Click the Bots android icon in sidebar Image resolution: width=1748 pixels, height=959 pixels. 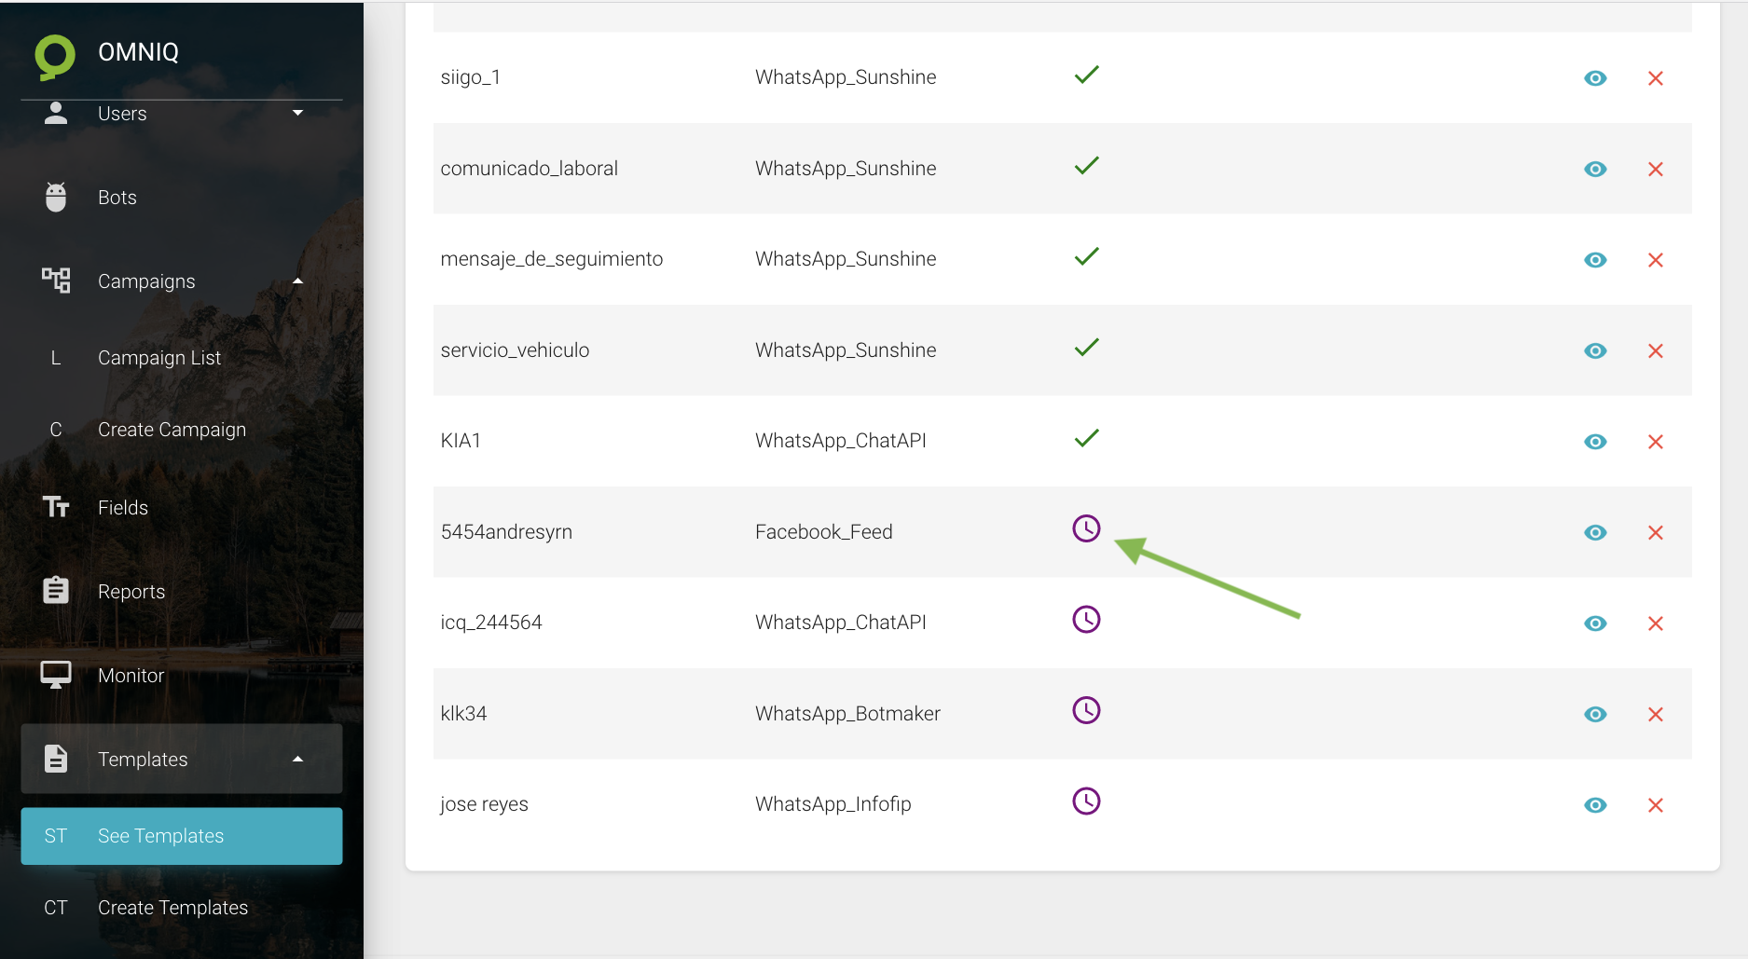(x=56, y=198)
